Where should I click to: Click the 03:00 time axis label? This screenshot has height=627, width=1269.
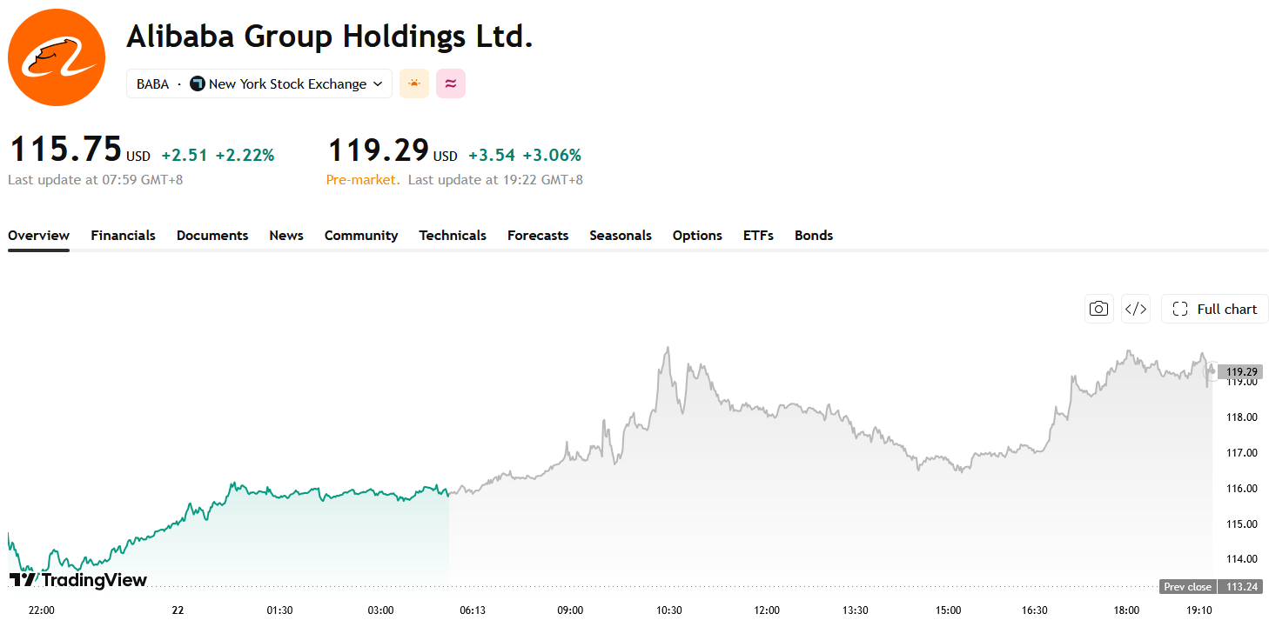click(x=381, y=610)
